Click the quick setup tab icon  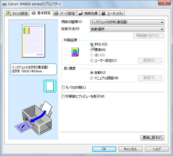[x=9, y=13]
